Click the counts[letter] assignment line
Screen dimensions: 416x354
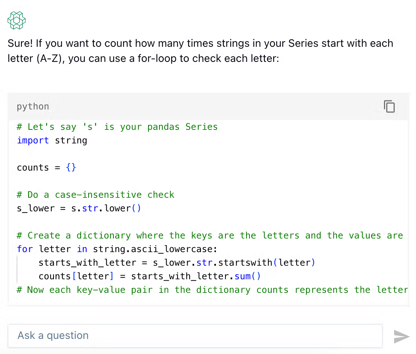point(150,276)
